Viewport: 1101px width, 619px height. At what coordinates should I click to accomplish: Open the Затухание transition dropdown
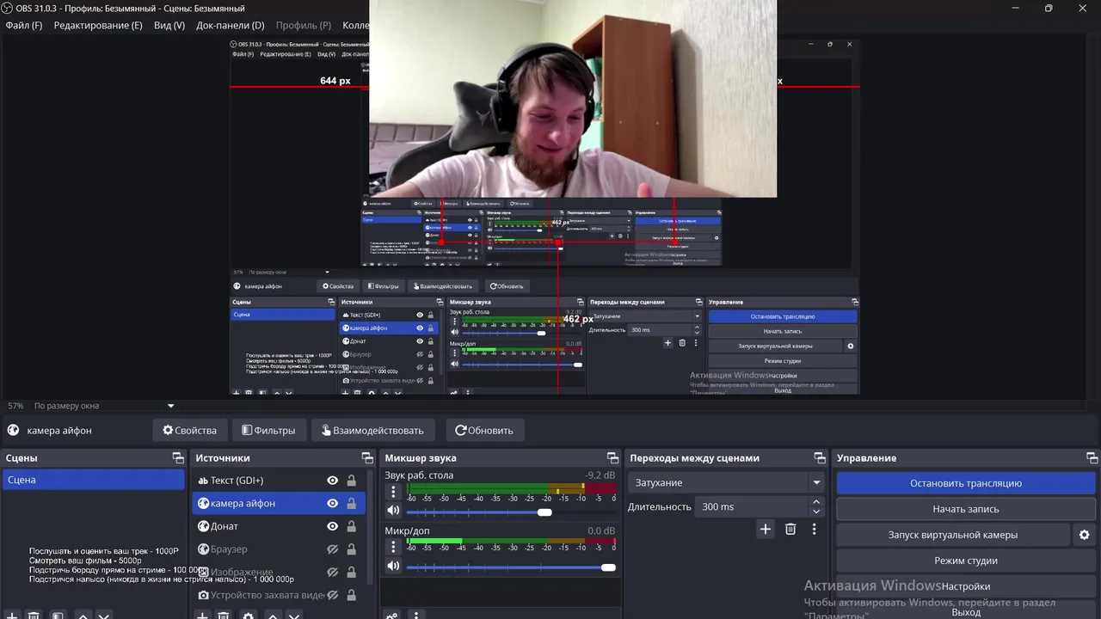click(726, 482)
